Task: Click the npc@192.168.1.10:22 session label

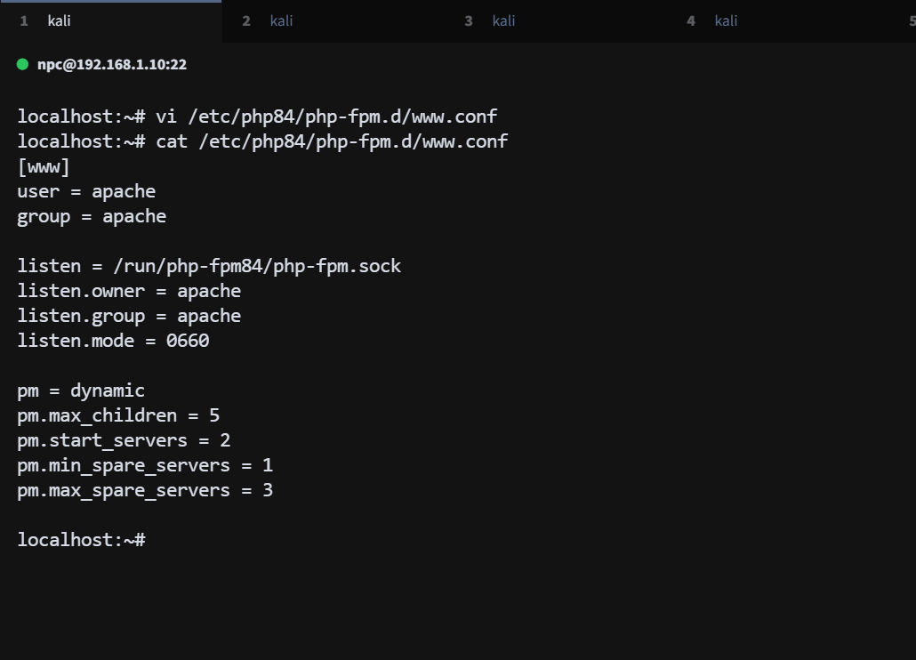Action: tap(112, 64)
